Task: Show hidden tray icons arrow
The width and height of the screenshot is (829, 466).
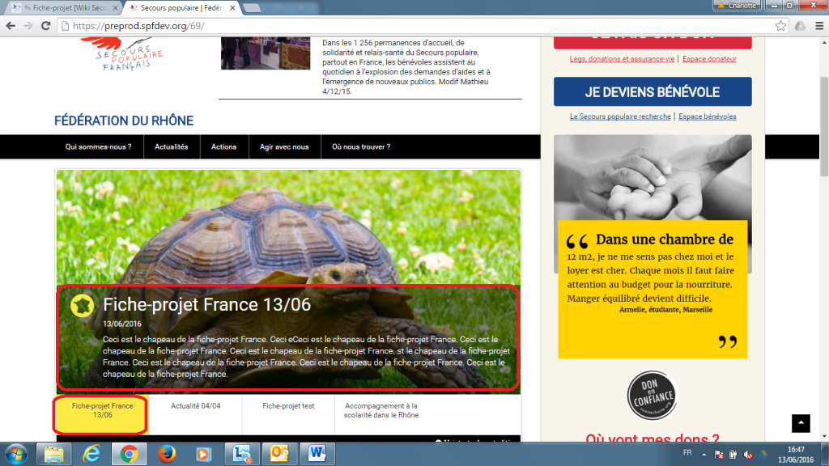Action: coord(704,455)
